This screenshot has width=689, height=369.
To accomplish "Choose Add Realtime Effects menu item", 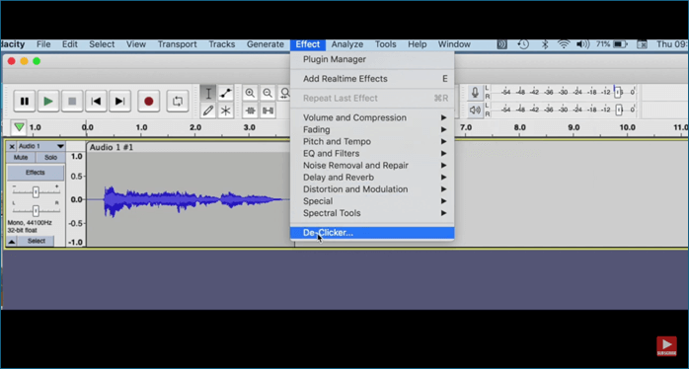I will tap(372, 79).
